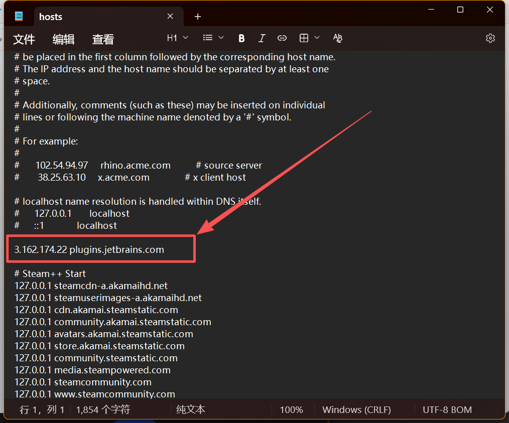The image size is (509, 423).
Task: Click the 'The IP address and the host name' line
Action: pos(171,69)
